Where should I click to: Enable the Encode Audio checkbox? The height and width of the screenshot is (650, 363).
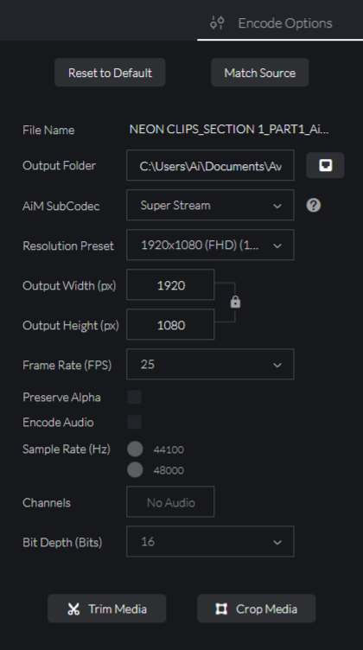[x=134, y=422]
